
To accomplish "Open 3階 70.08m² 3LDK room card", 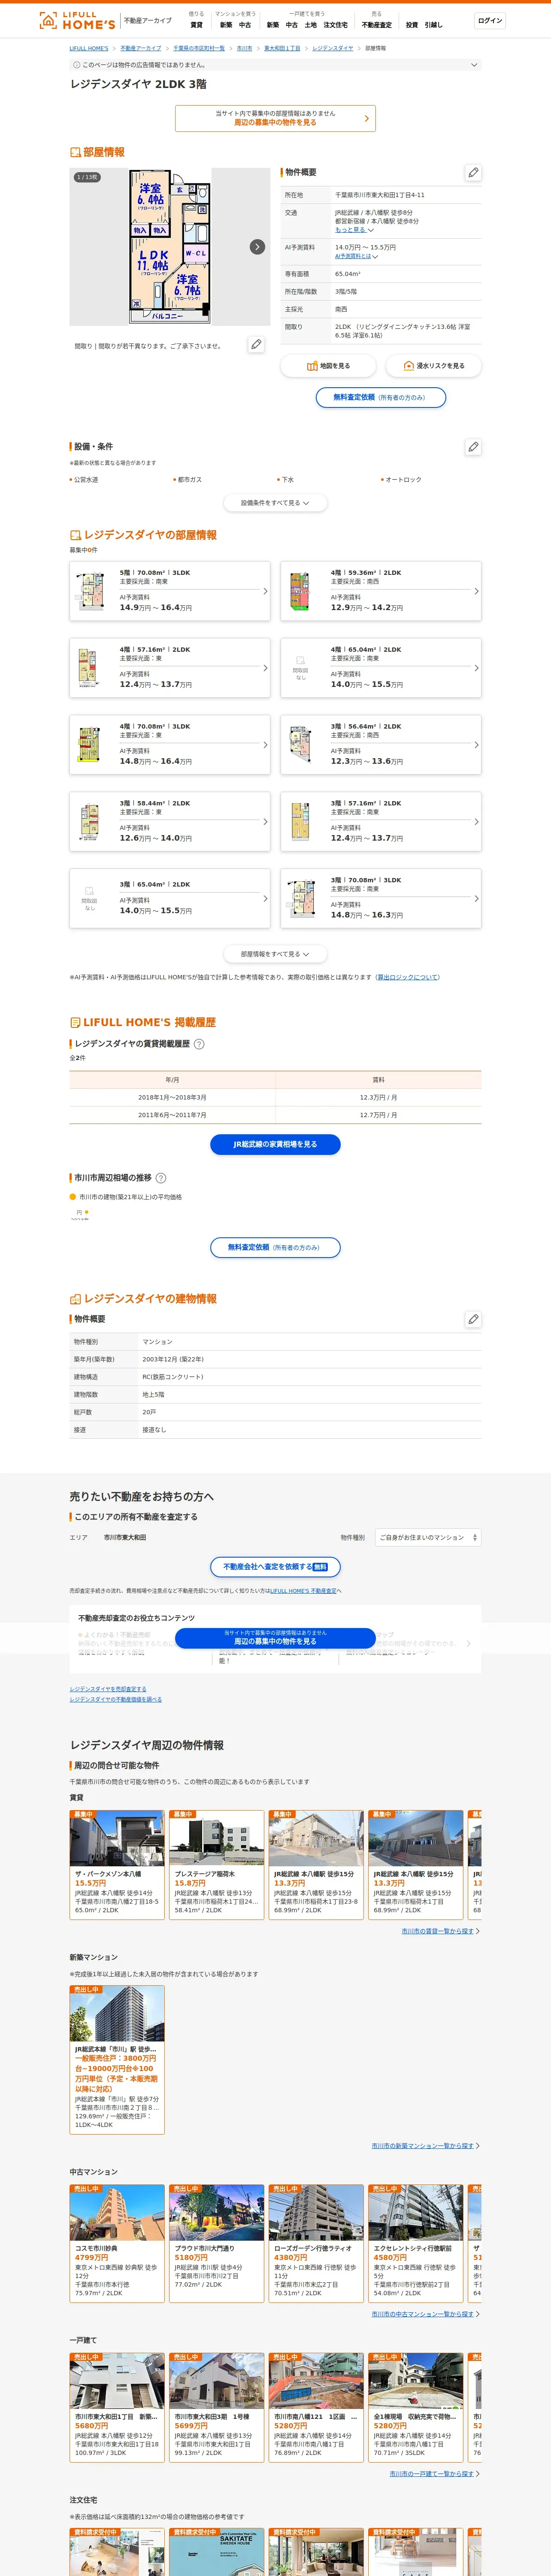I will click(381, 898).
